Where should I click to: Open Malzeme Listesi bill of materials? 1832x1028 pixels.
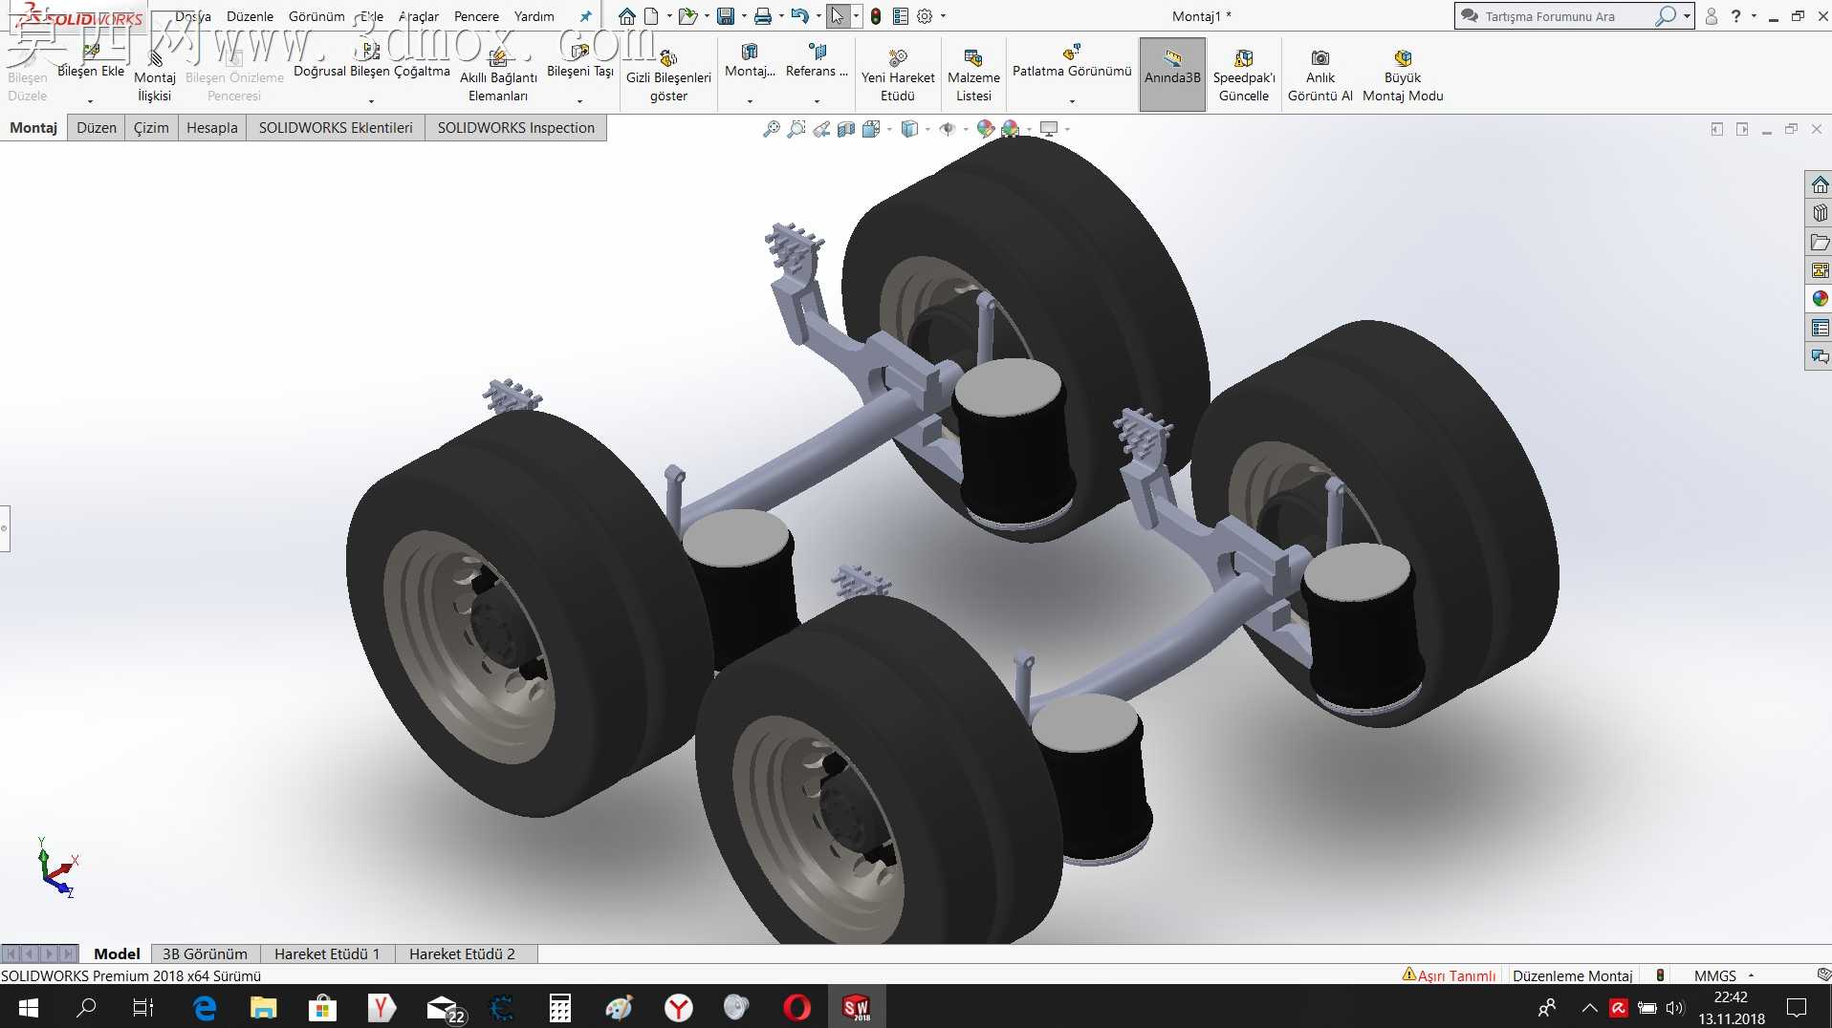coord(973,75)
